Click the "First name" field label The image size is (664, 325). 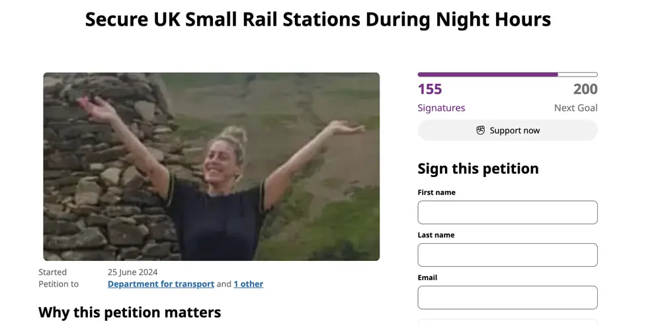click(x=436, y=192)
